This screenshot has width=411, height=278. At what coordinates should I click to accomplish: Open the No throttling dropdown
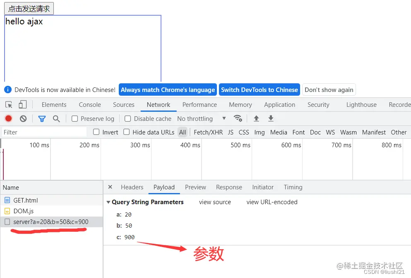tap(202, 119)
